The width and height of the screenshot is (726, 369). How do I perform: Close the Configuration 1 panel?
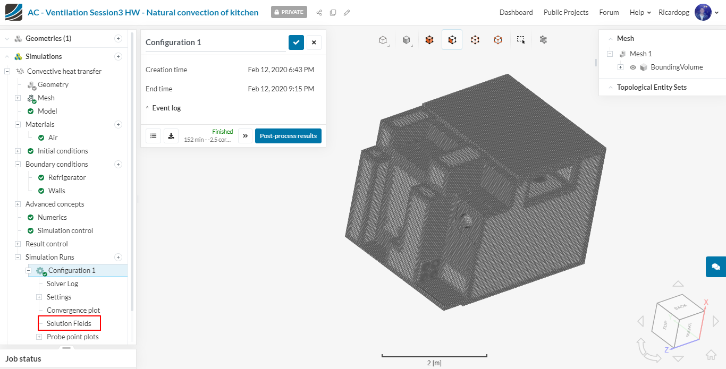pos(314,42)
